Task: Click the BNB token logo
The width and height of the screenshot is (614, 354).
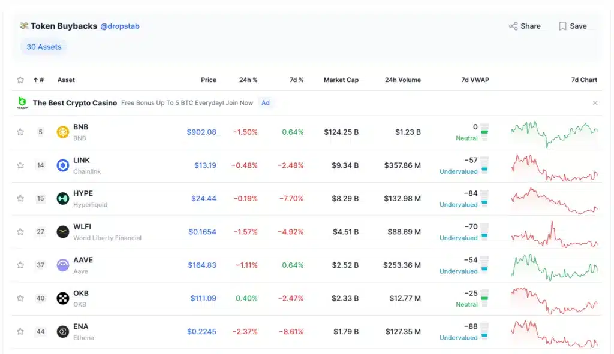Action: click(63, 131)
